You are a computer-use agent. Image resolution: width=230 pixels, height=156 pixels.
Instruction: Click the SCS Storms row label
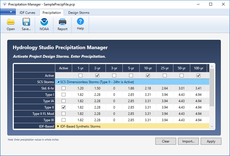coord(35,82)
